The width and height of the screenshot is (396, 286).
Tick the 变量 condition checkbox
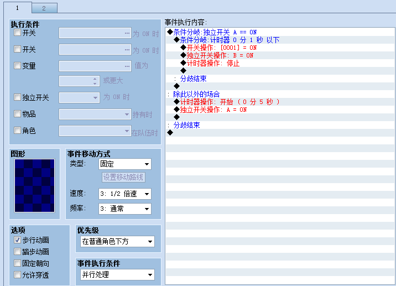pos(17,66)
